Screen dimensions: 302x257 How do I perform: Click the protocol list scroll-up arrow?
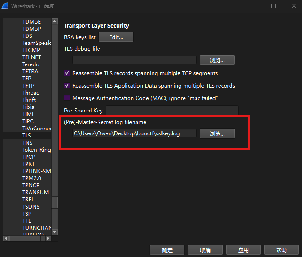pyautogui.click(x=55, y=21)
